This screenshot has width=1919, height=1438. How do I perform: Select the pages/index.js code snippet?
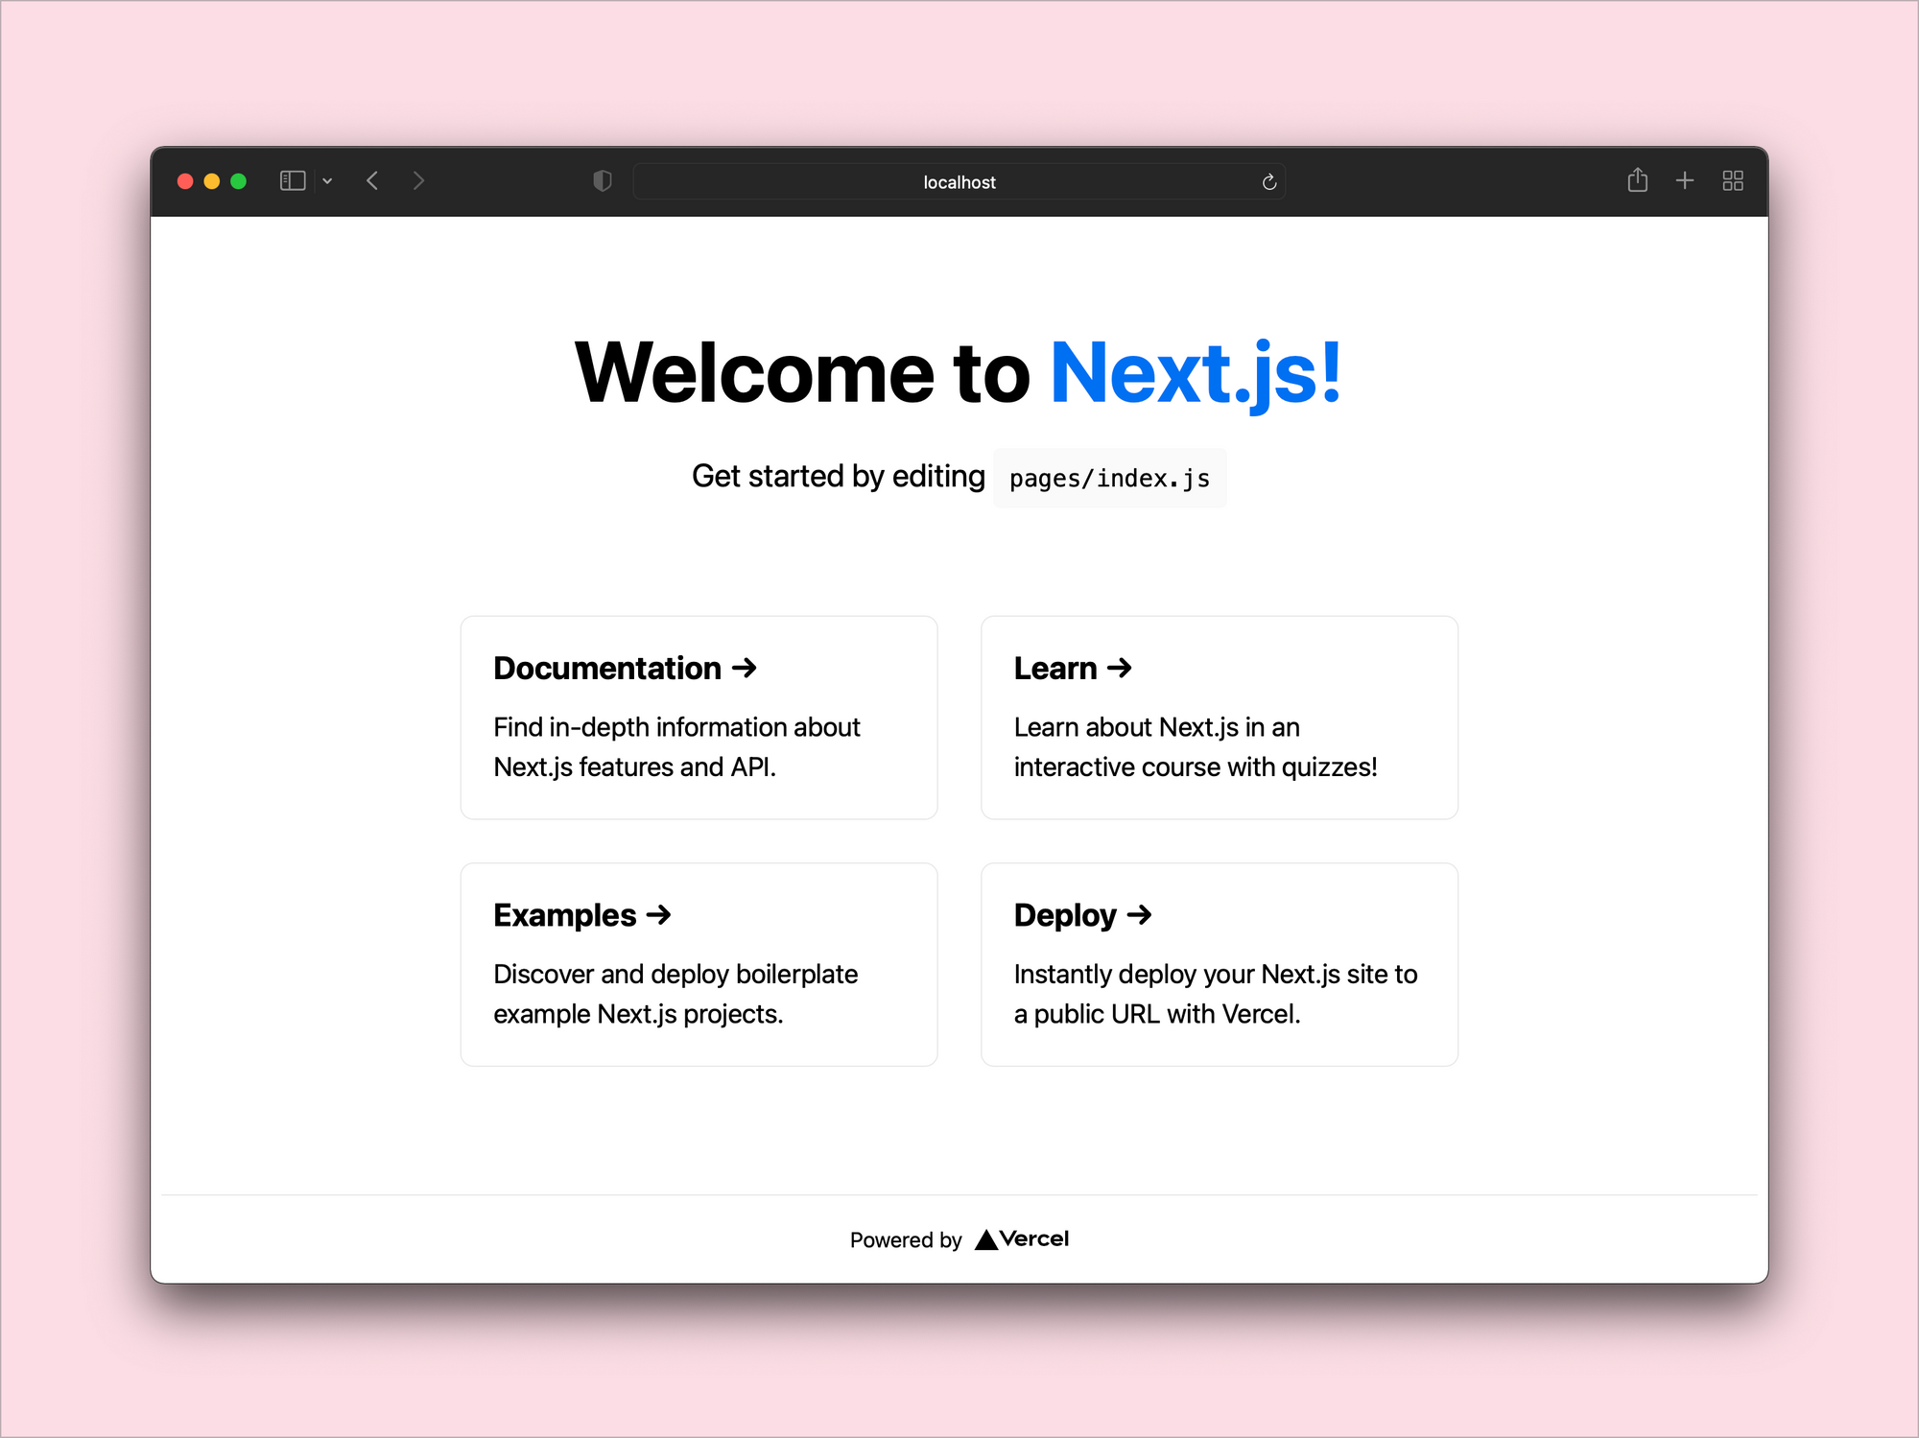click(x=1109, y=477)
